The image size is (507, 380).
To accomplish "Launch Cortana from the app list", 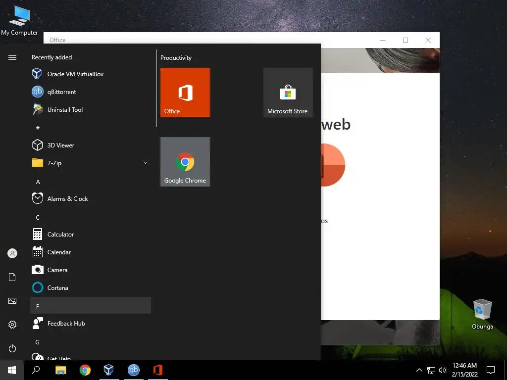I will [91, 287].
